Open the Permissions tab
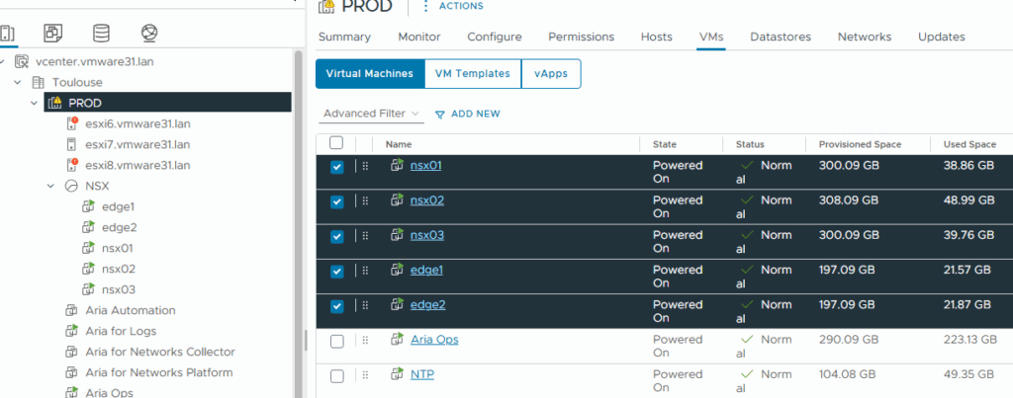1013x398 pixels. click(x=582, y=37)
